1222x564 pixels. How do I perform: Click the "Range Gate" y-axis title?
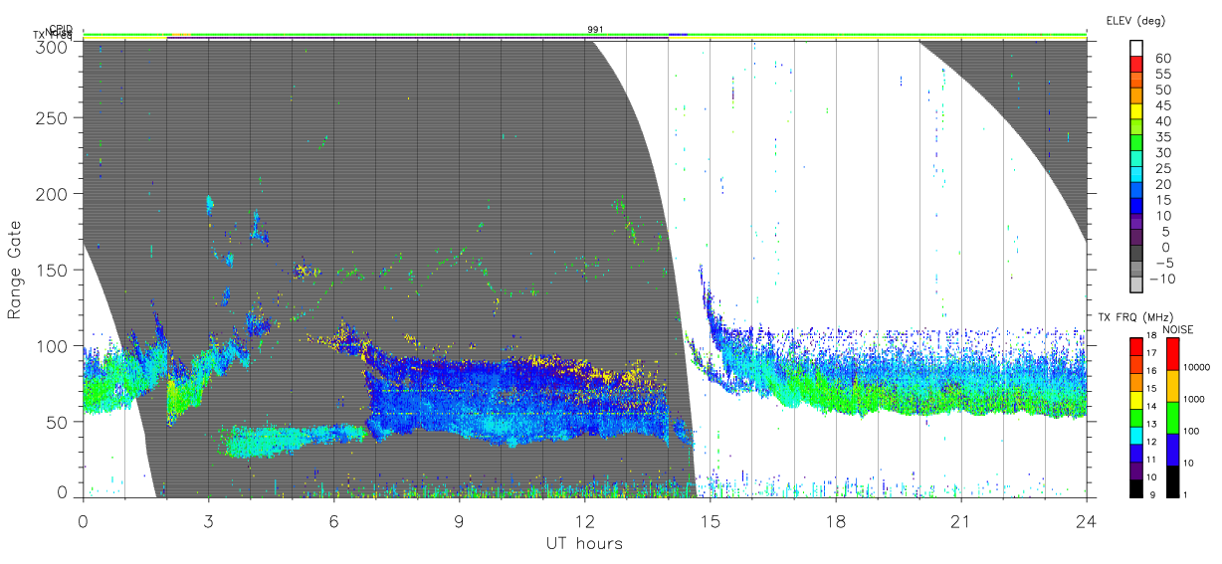click(x=15, y=270)
